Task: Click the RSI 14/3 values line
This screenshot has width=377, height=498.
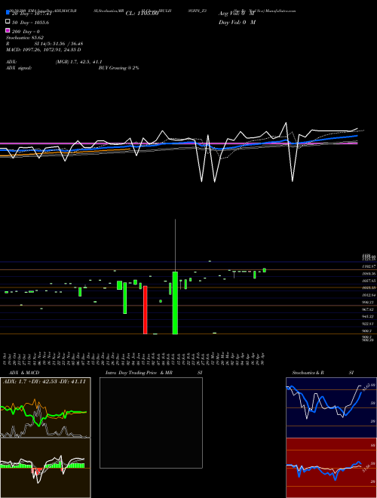Action: (x=44, y=44)
